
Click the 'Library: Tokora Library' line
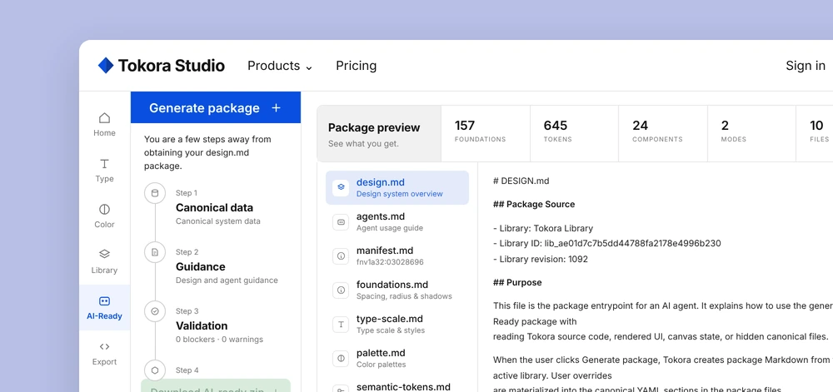pos(543,229)
